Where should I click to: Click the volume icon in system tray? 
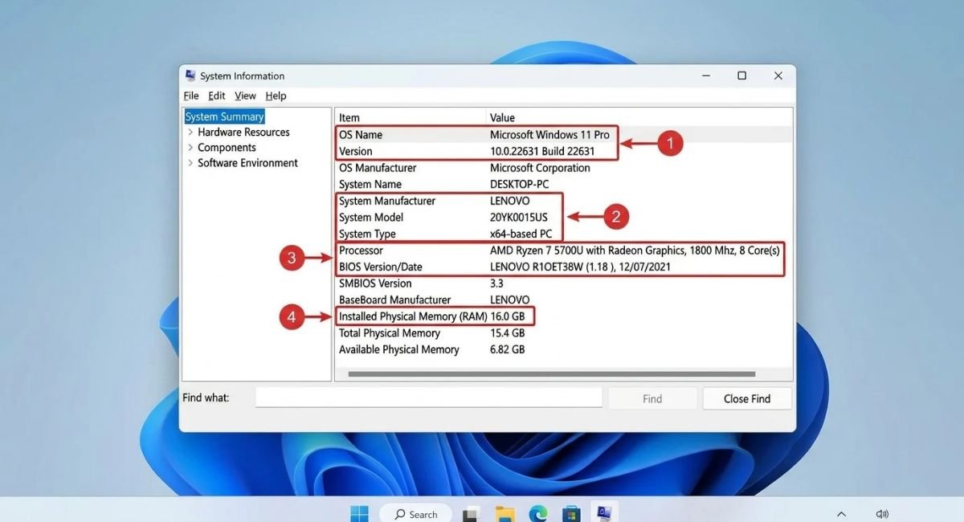883,514
